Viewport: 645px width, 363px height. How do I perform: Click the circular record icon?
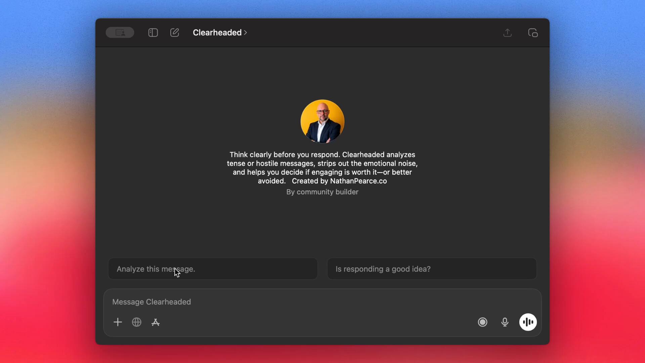pyautogui.click(x=482, y=322)
